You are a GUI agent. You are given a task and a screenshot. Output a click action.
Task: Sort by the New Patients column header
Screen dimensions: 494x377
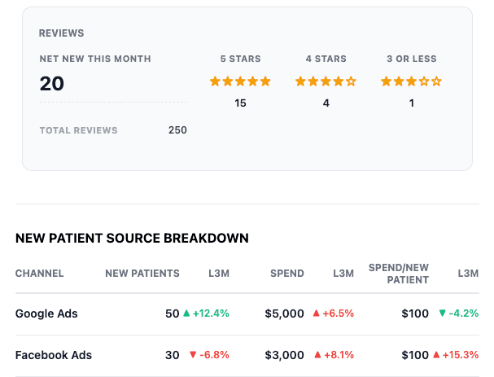(142, 274)
